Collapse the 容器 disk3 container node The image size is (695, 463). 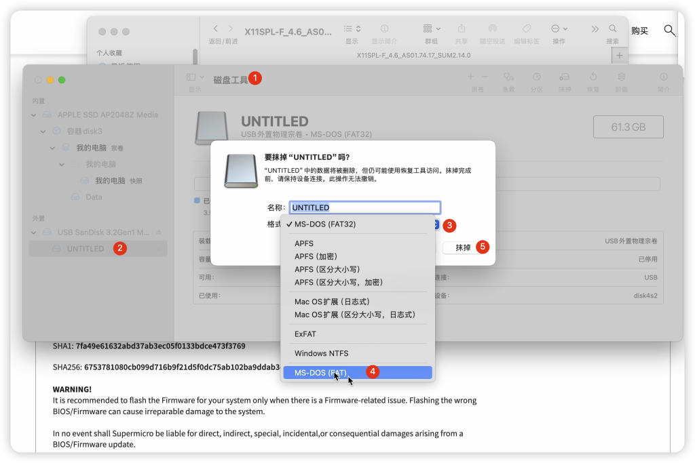[44, 132]
